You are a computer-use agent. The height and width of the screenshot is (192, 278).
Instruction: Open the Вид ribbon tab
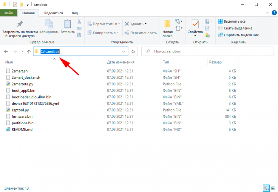[x=75, y=13]
